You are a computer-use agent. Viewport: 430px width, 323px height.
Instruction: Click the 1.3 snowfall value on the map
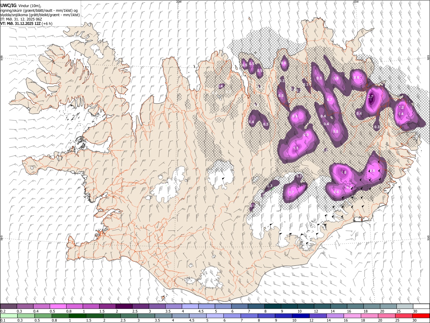click(x=296, y=148)
